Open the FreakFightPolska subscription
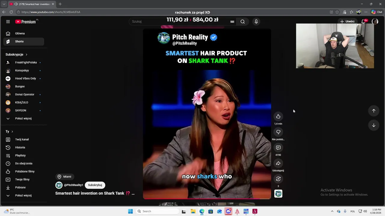Screen dimensions: 385x216 pos(24,62)
